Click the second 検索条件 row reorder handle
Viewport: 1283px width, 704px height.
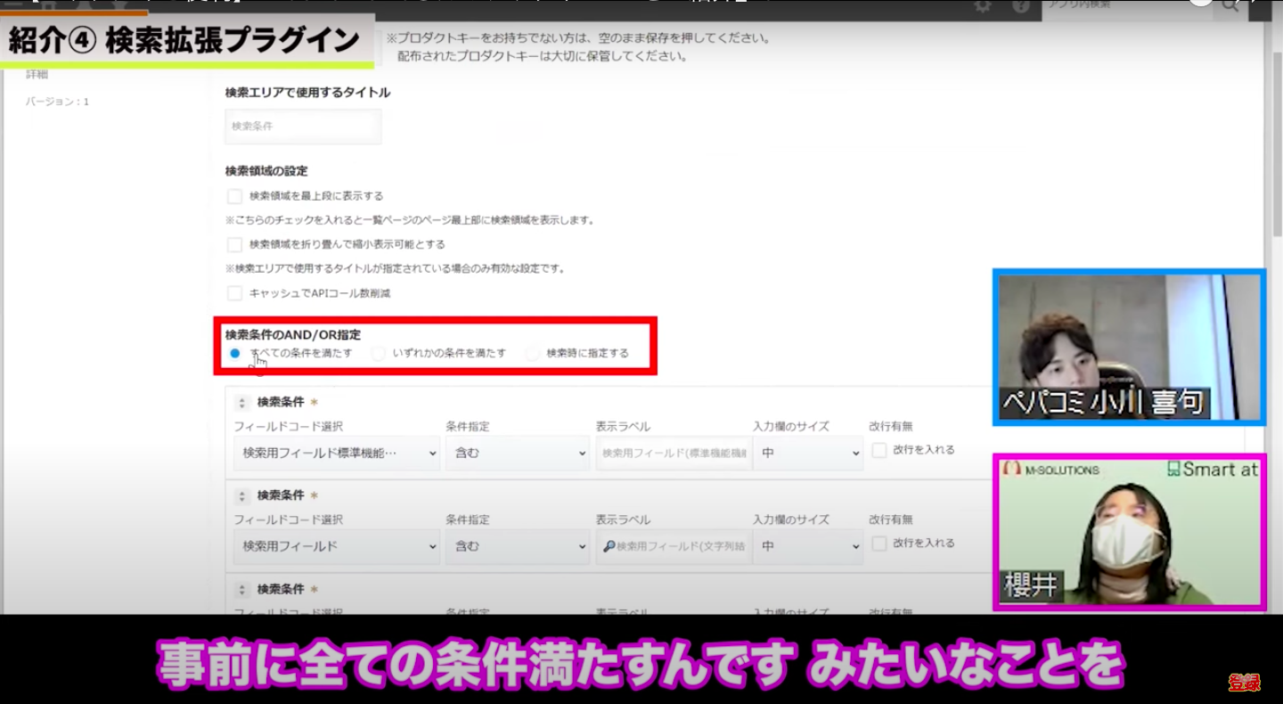[x=241, y=496]
